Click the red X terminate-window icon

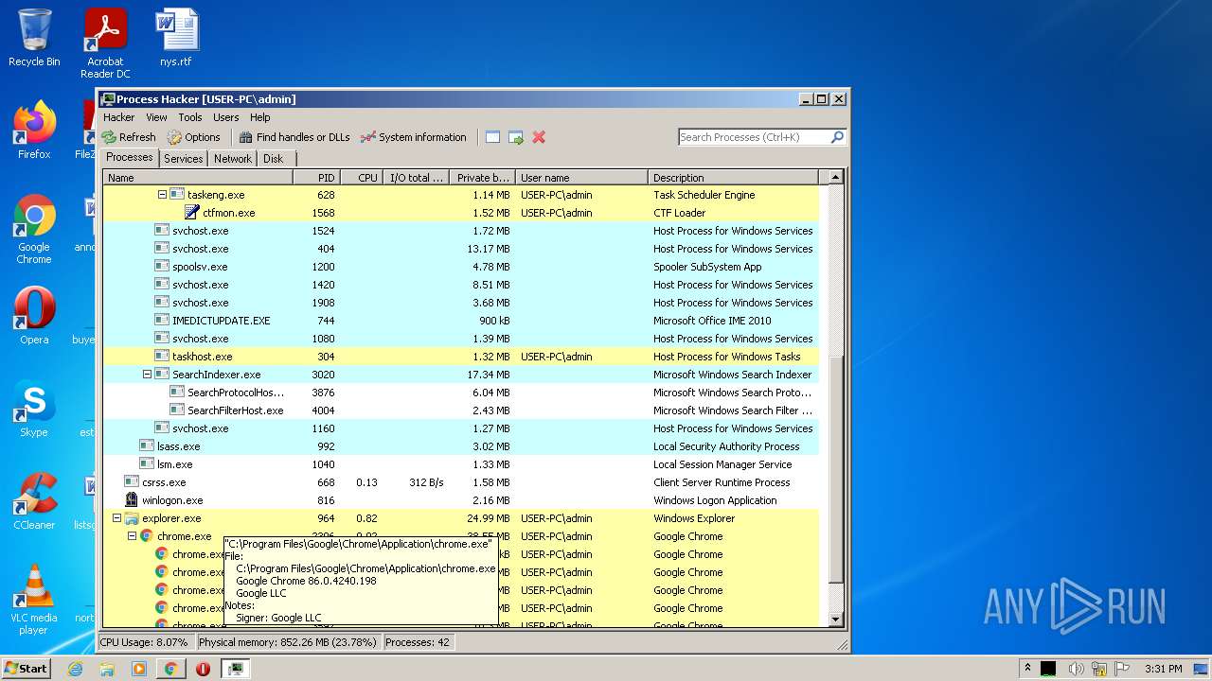click(539, 137)
